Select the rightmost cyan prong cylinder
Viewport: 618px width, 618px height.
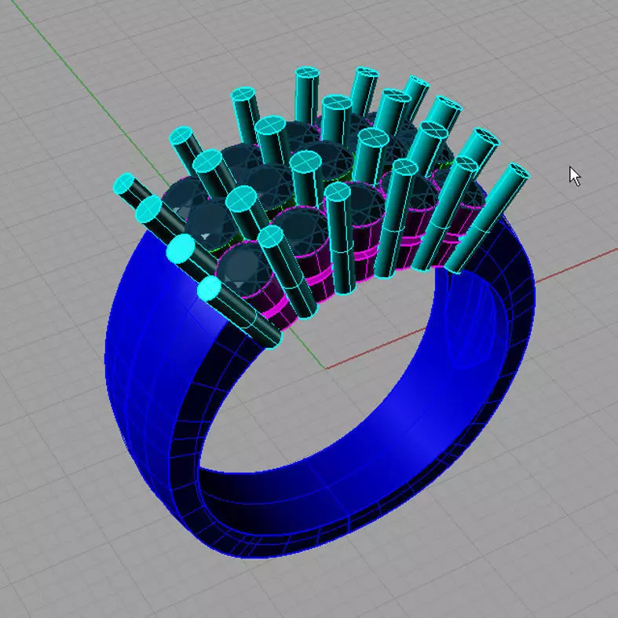(487, 218)
